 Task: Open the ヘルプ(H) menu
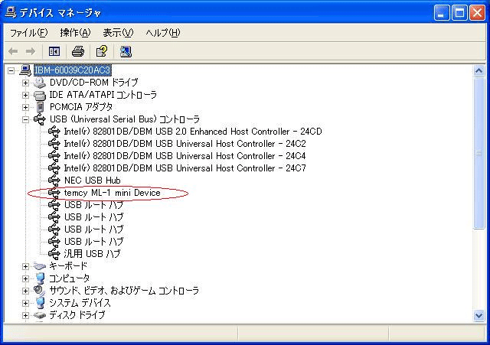click(x=163, y=33)
